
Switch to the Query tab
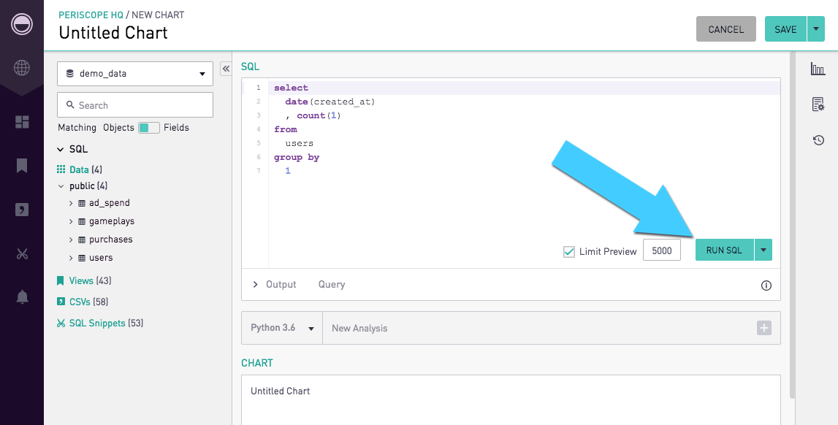pyautogui.click(x=332, y=285)
